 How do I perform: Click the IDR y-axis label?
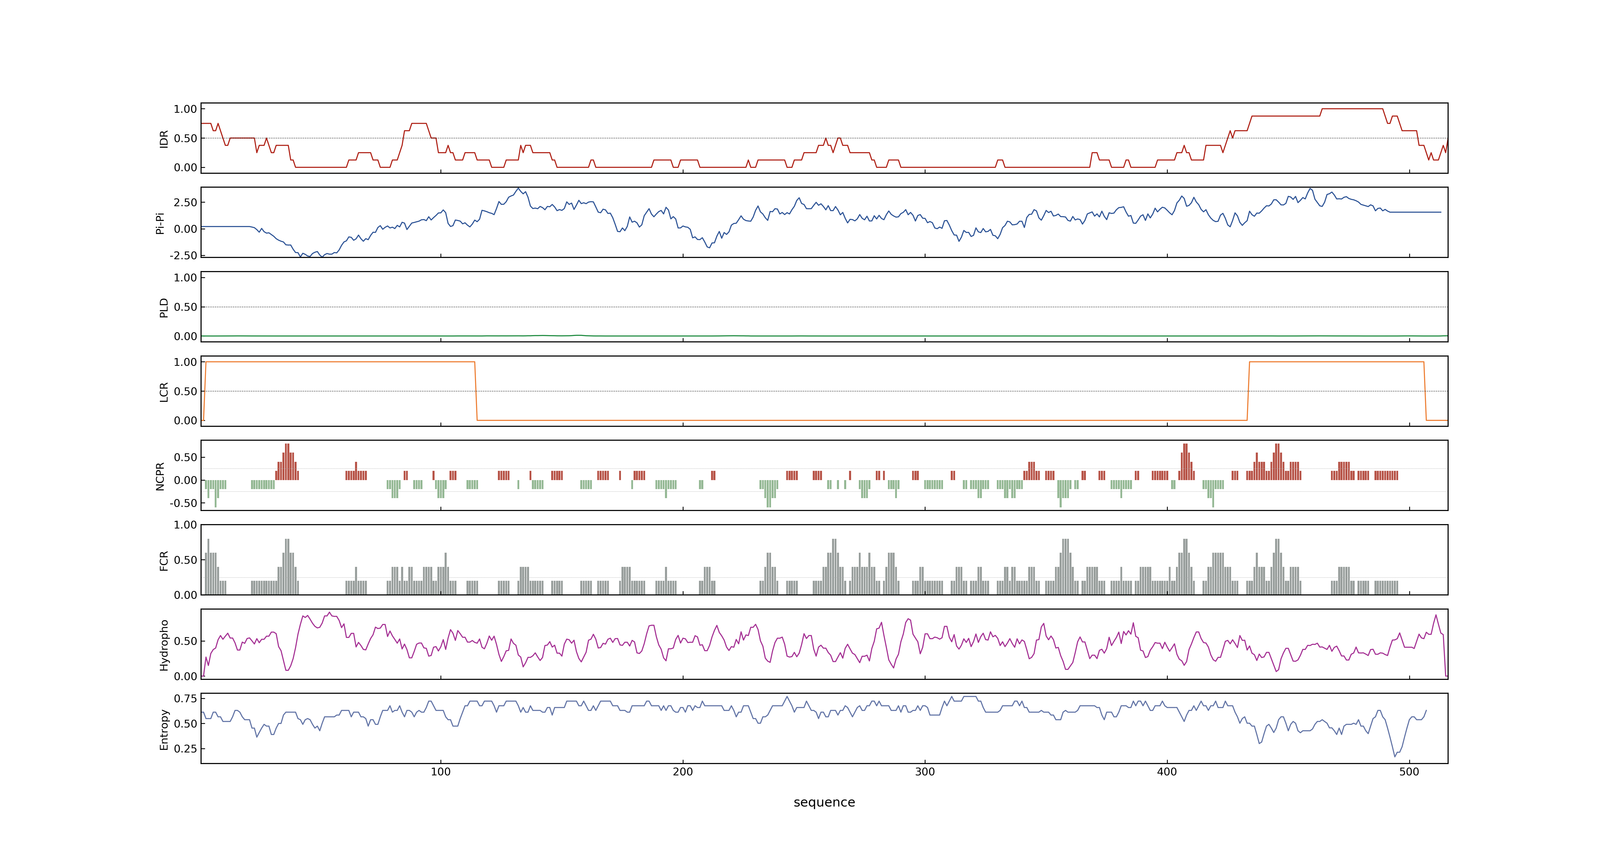[x=164, y=139]
